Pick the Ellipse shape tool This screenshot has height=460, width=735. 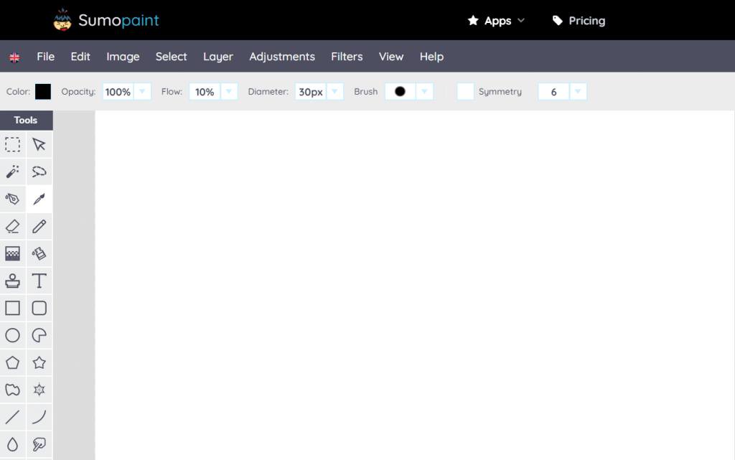tap(13, 335)
